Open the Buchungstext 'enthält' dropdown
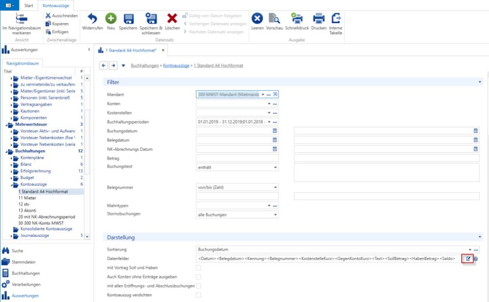Screen dimensions: 489x302 275,168
